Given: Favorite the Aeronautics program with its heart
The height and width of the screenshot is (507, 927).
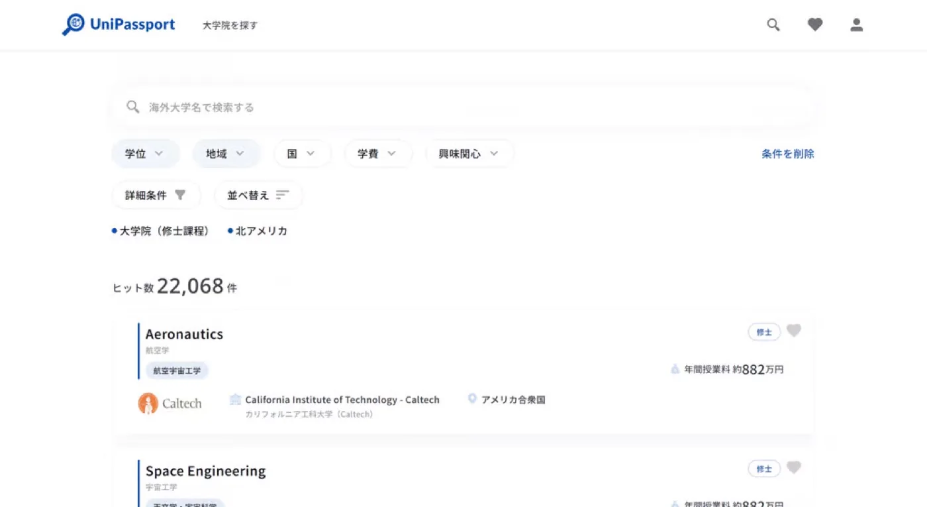Looking at the screenshot, I should [794, 331].
